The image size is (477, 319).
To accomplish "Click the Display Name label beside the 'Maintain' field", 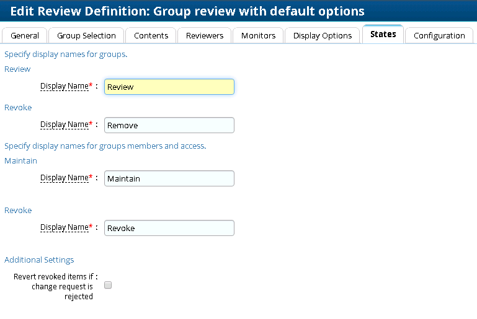I will click(x=65, y=178).
